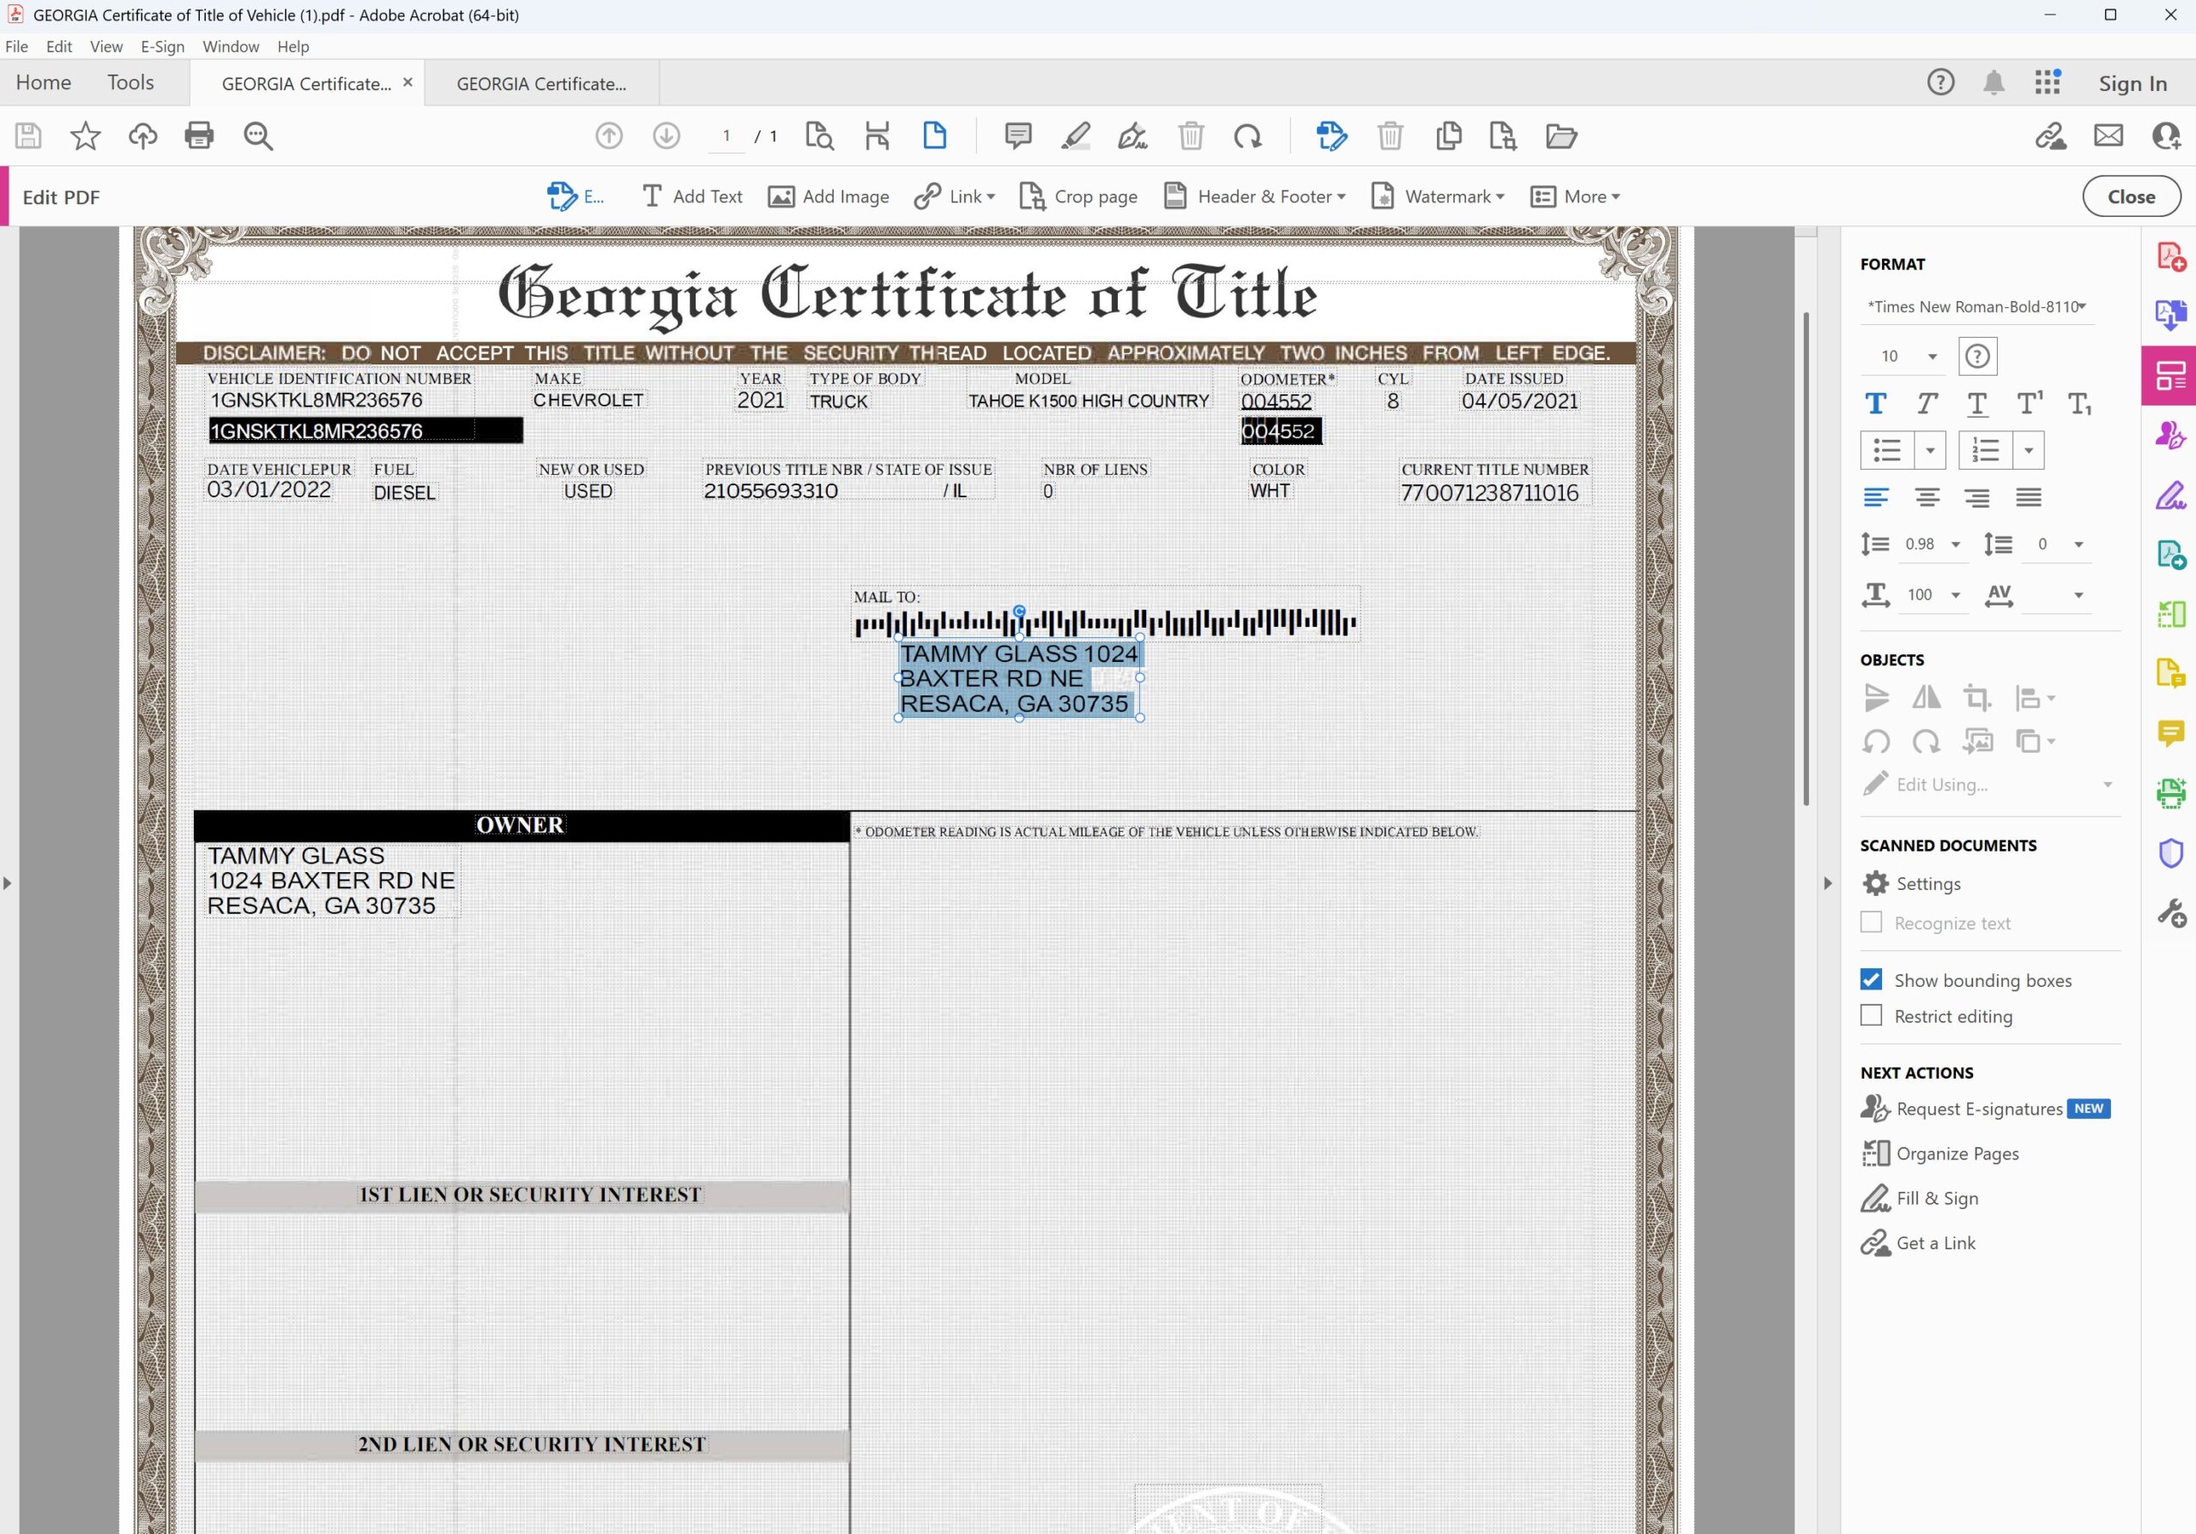Enable Restrict editing checkbox

tap(1871, 1015)
